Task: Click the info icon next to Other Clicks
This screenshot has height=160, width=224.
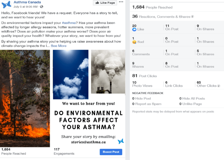Action: click(x=219, y=86)
